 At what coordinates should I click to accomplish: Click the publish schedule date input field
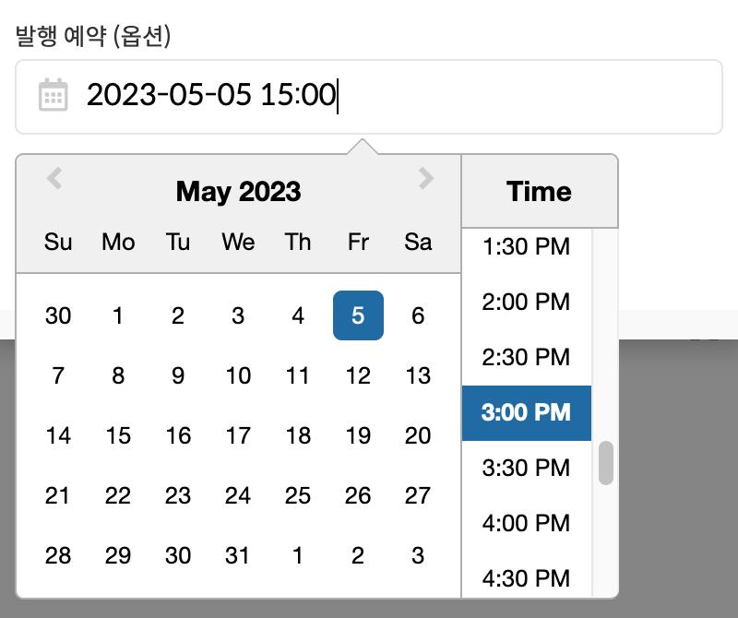pyautogui.click(x=387, y=96)
